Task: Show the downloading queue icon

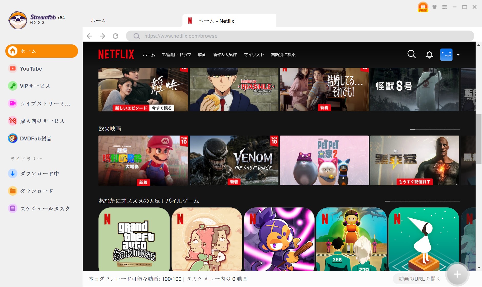Action: tap(12, 174)
